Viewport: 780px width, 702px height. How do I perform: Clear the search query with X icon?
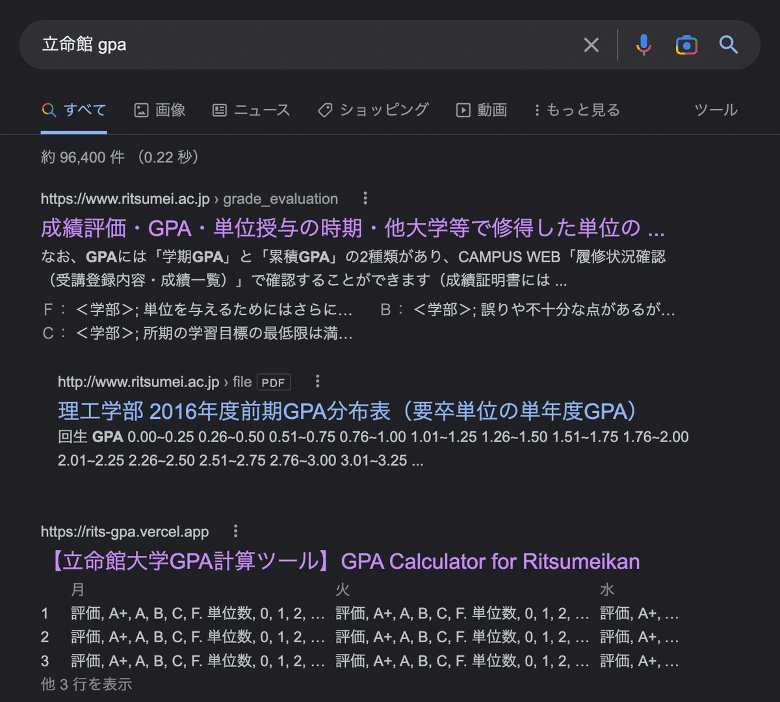coord(591,45)
